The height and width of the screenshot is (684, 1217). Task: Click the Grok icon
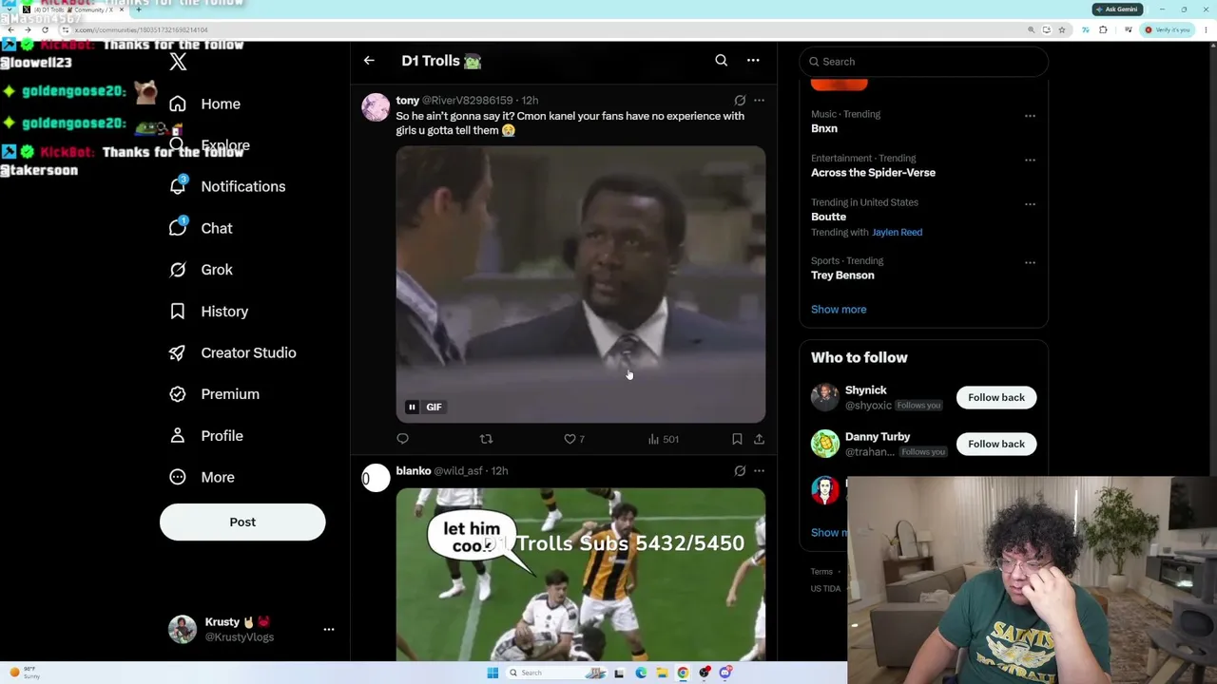(x=177, y=270)
